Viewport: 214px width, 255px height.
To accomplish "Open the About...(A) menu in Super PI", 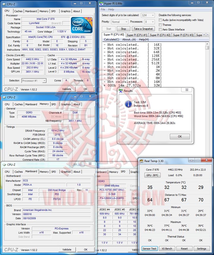I will click(129, 39).
